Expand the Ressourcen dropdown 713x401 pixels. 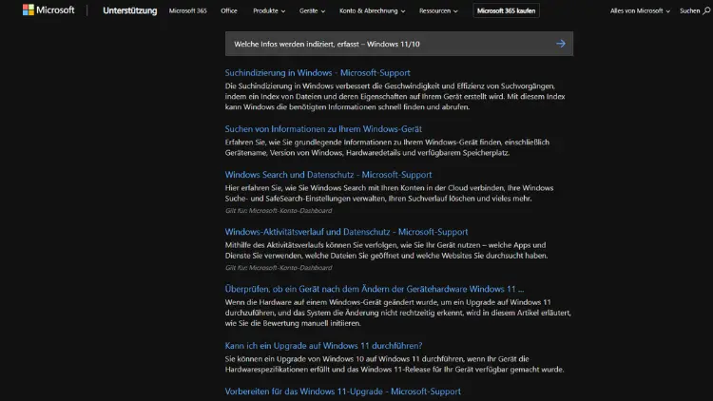point(438,10)
